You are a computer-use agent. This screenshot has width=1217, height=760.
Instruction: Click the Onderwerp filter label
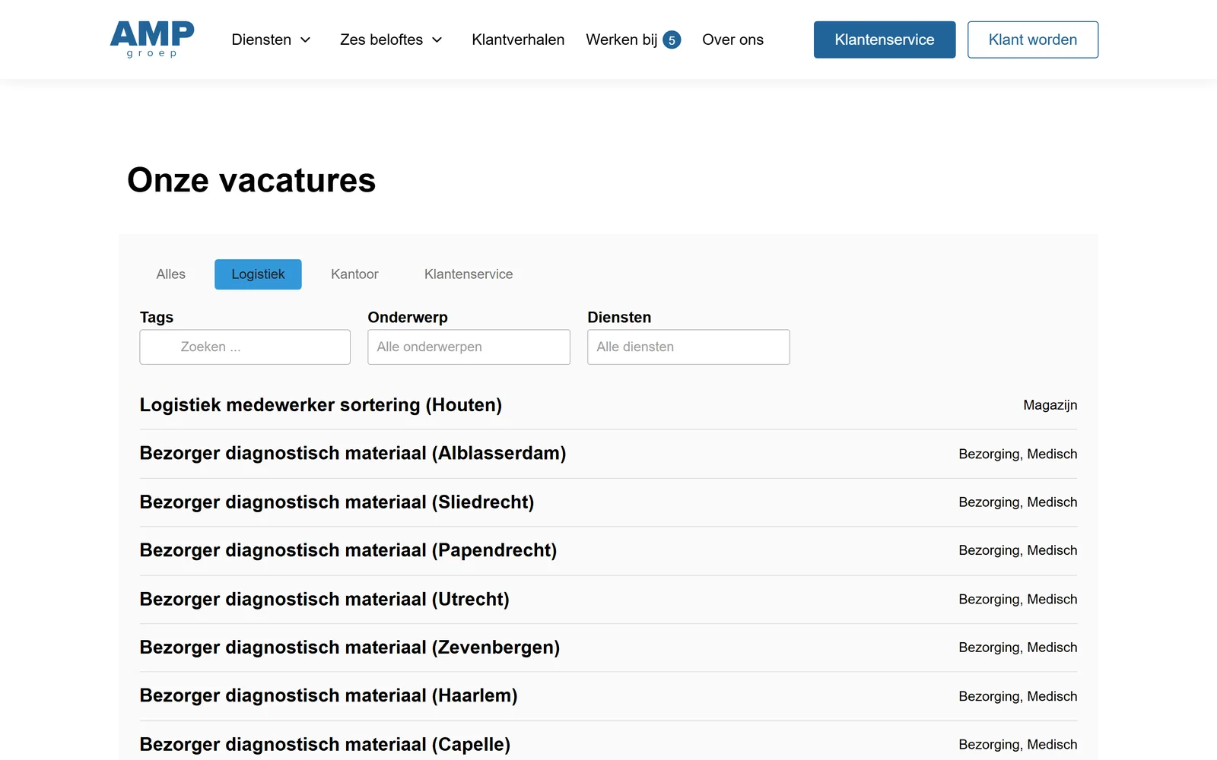click(x=408, y=318)
